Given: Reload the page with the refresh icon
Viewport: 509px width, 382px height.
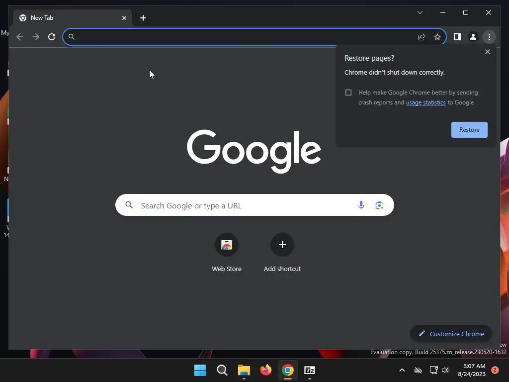Looking at the screenshot, I should click(52, 37).
